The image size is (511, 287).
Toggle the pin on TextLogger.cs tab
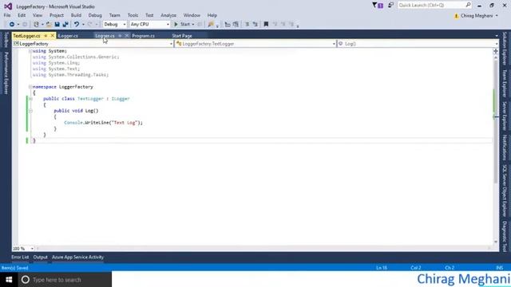[x=46, y=36]
